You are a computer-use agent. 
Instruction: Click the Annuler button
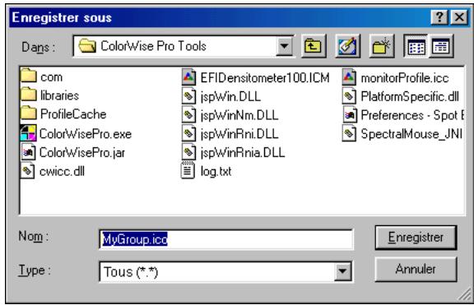416,269
